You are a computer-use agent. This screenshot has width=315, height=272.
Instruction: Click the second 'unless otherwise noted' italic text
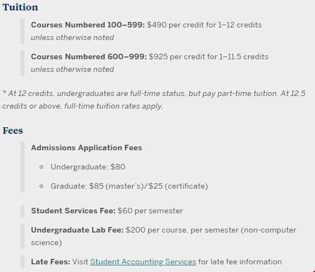[72, 69]
